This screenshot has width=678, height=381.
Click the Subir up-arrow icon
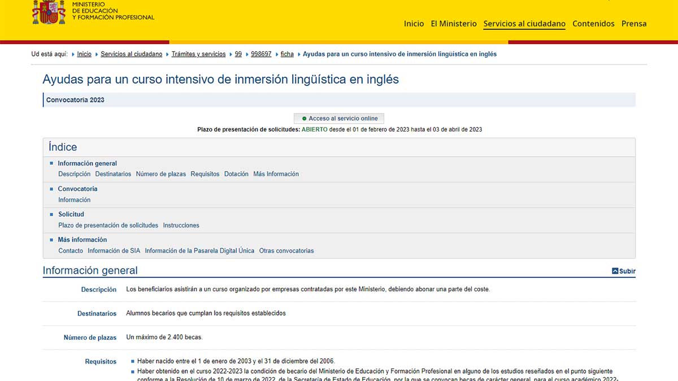[615, 271]
